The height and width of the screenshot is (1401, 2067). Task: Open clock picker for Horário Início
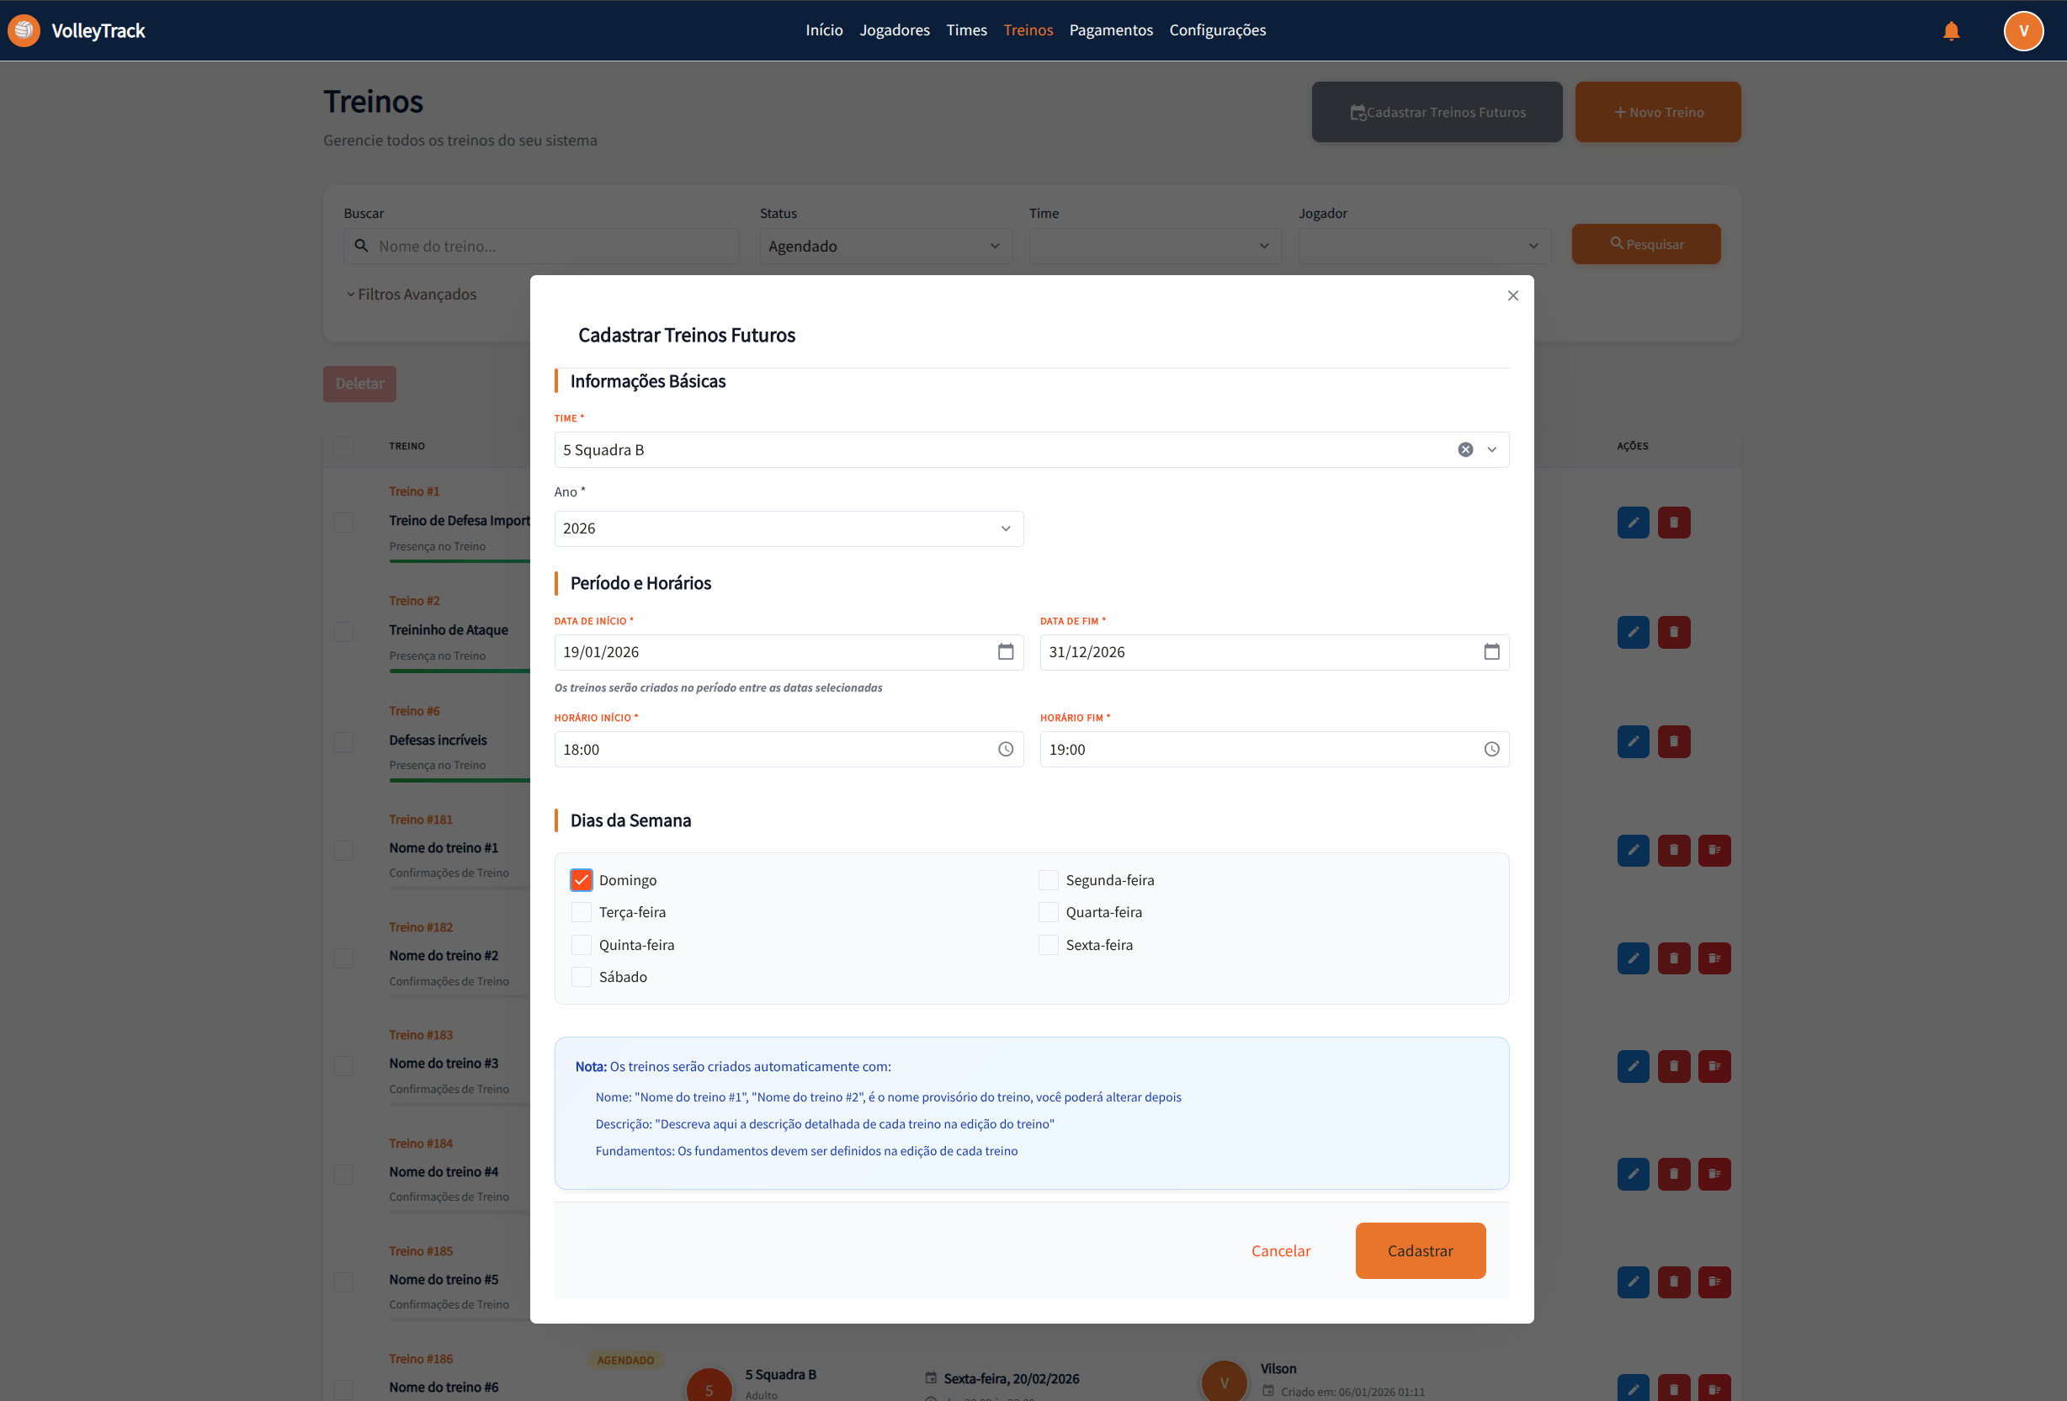[1005, 750]
